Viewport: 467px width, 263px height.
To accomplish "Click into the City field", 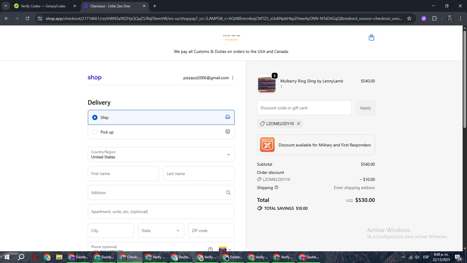I will (x=111, y=231).
